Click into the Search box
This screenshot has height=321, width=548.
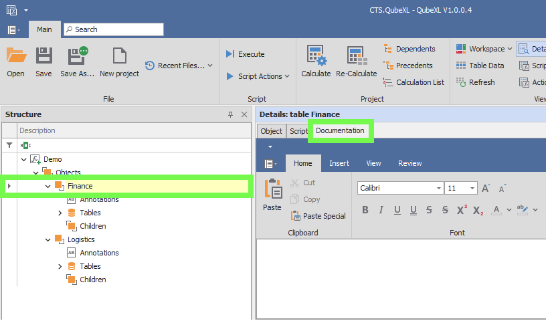[x=114, y=29]
